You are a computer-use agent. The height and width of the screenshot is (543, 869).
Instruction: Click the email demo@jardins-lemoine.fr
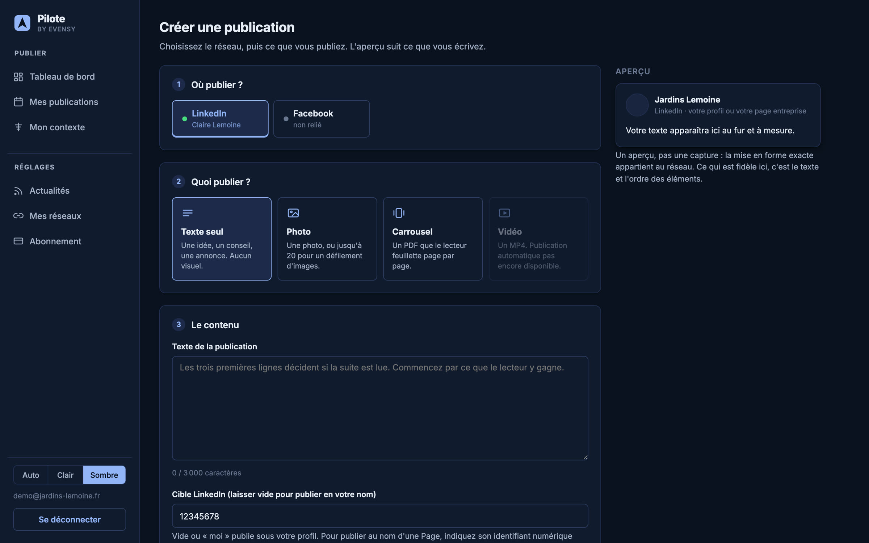56,496
